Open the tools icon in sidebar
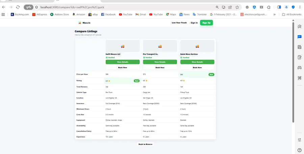 [300, 78]
